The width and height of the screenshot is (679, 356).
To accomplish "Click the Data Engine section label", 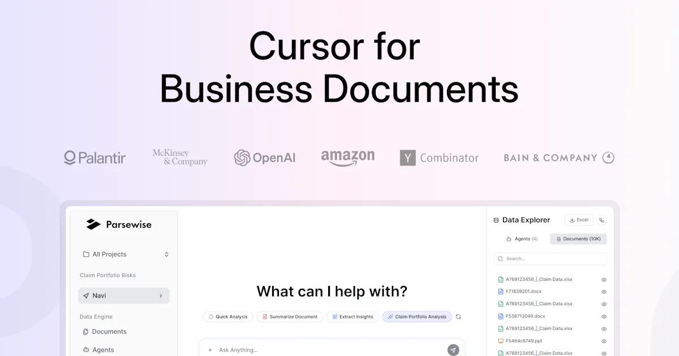I will point(96,317).
